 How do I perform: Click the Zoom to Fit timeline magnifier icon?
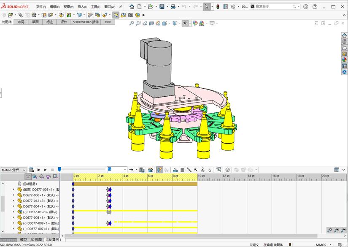[x=330, y=230]
